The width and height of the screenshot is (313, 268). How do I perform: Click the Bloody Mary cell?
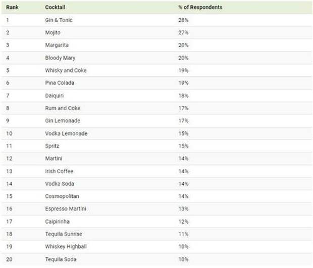pos(60,58)
